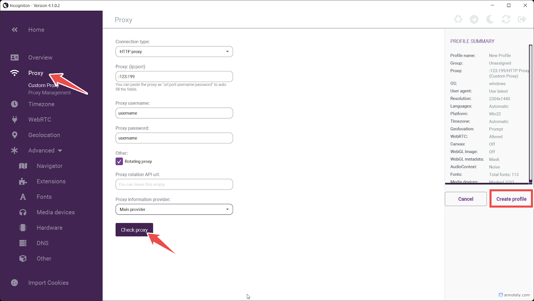Collapse sidebar with double-chevron icon
Viewport: 534px width, 301px height.
click(15, 30)
